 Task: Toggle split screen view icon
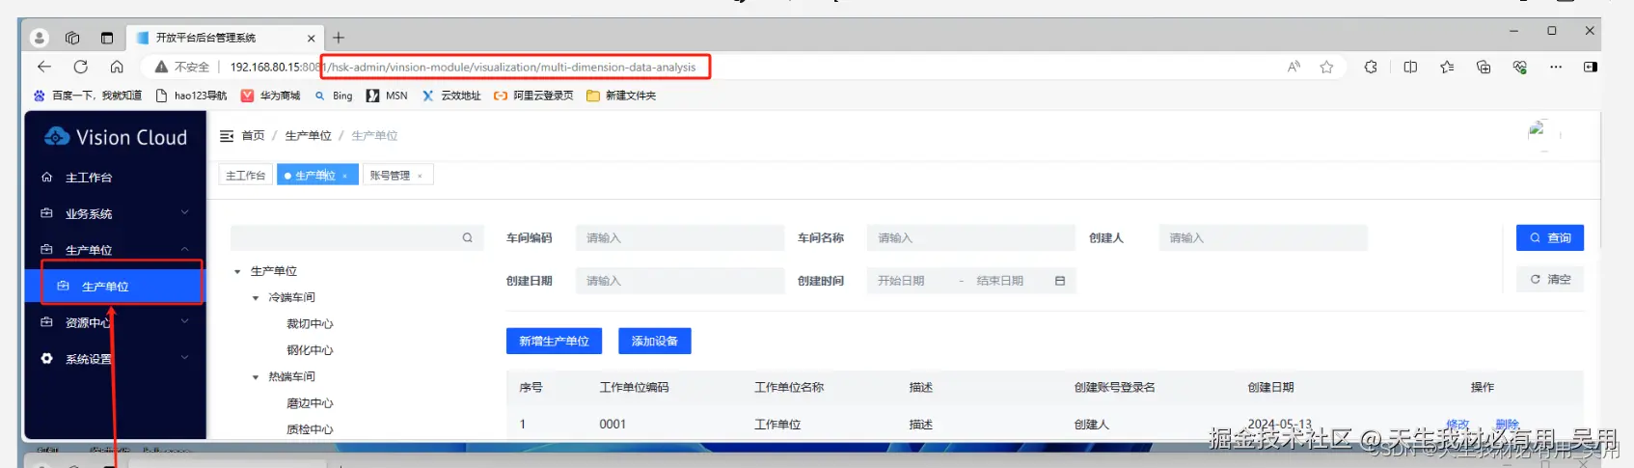pyautogui.click(x=1410, y=67)
